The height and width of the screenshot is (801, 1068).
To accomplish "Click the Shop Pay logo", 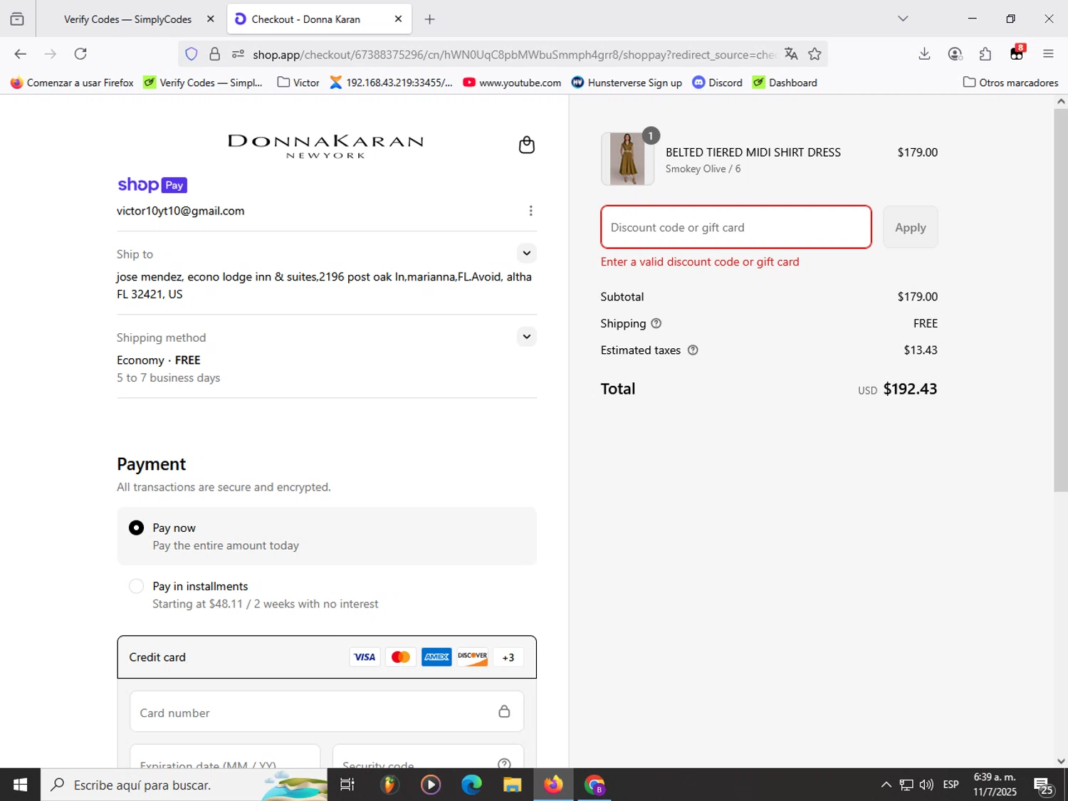I will click(152, 185).
